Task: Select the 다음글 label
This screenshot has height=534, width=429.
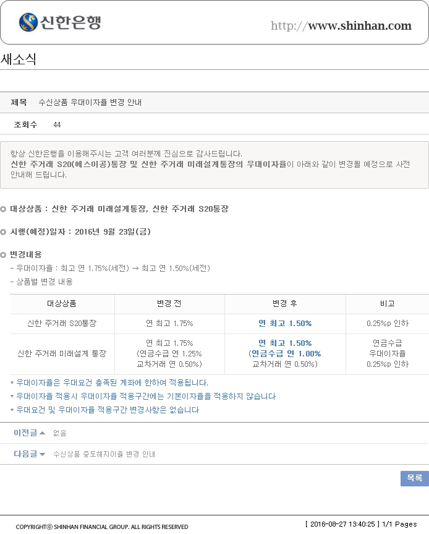Action: 25,454
